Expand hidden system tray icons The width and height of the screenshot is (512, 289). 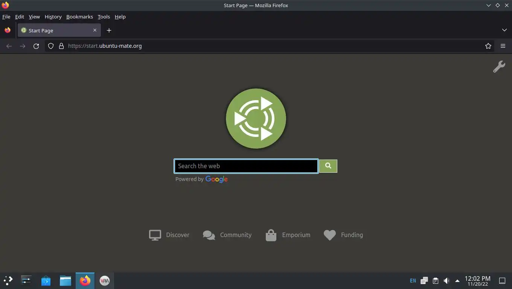click(x=457, y=281)
